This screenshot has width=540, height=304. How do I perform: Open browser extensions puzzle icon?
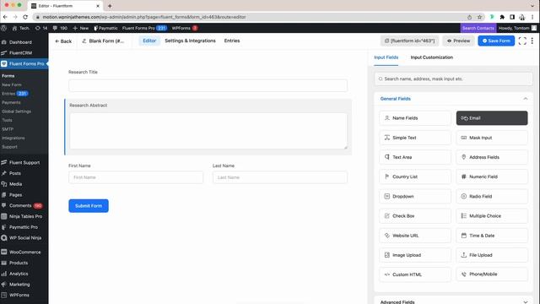[502, 17]
